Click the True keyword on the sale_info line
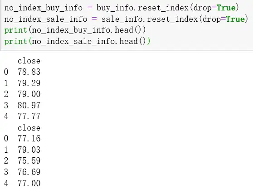Screen dimensions: 253x189 point(235,19)
